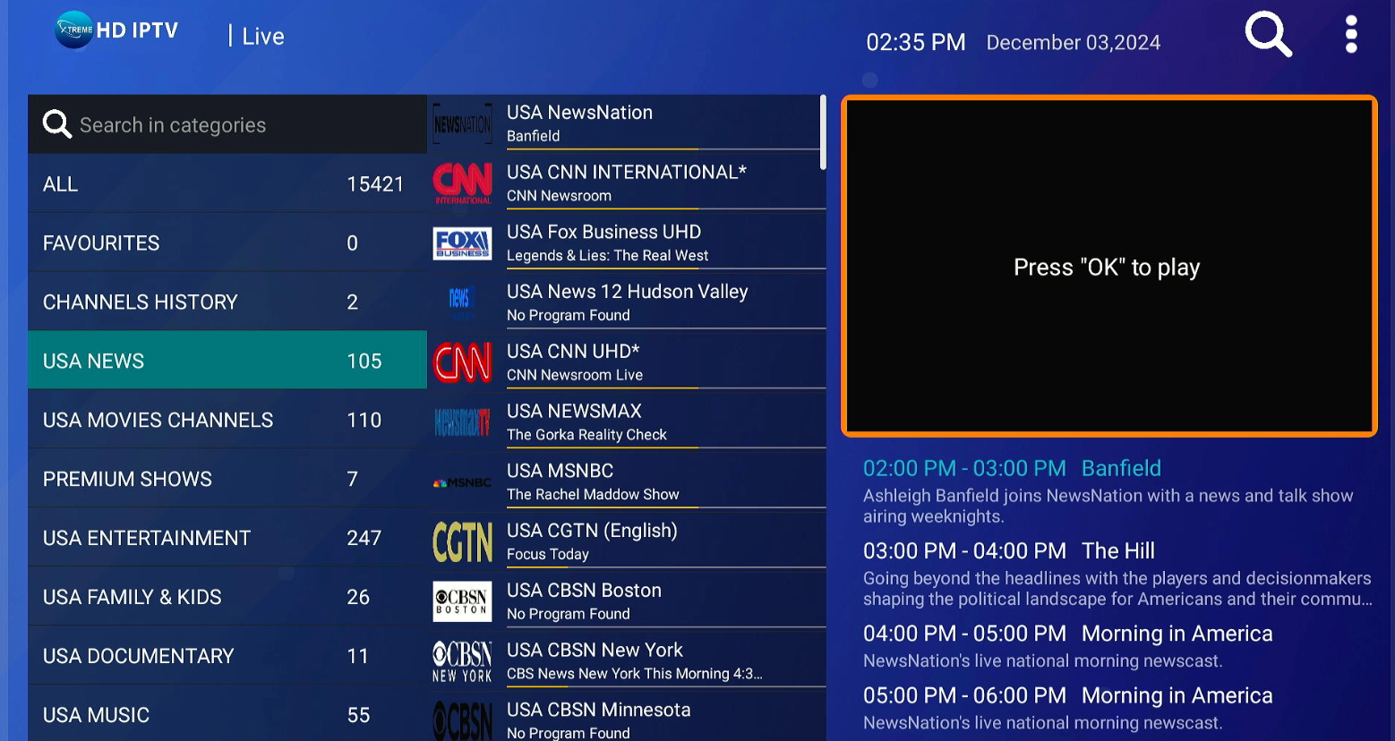Viewport: 1395px width, 741px height.
Task: Select the CBSN Minnesota channel logo
Action: click(x=463, y=720)
